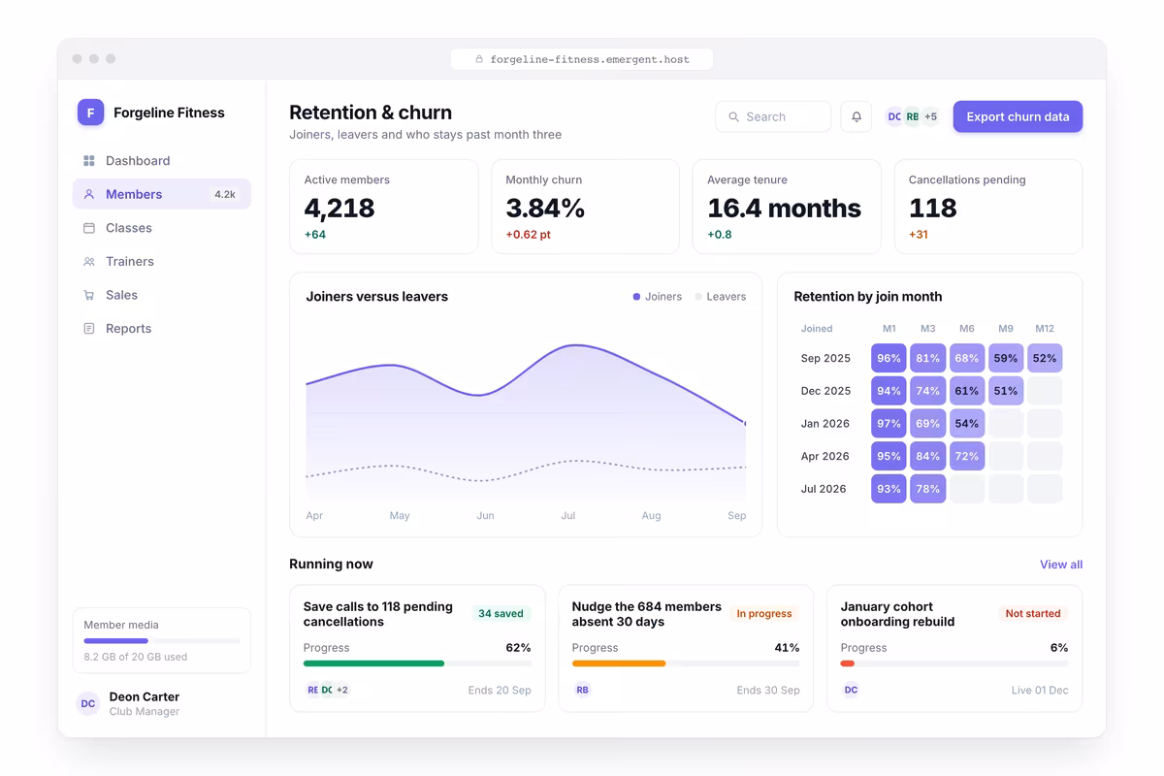The image size is (1164, 776).
Task: Open the Reports section
Action: 162,329
